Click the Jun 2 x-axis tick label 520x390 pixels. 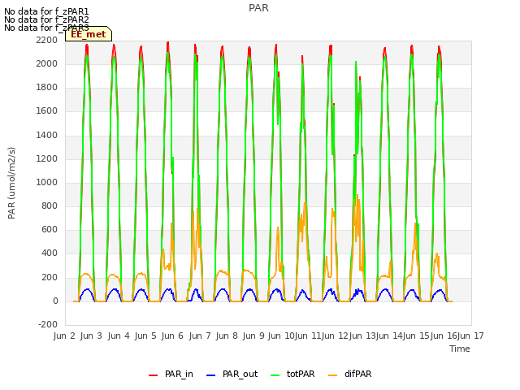click(64, 336)
